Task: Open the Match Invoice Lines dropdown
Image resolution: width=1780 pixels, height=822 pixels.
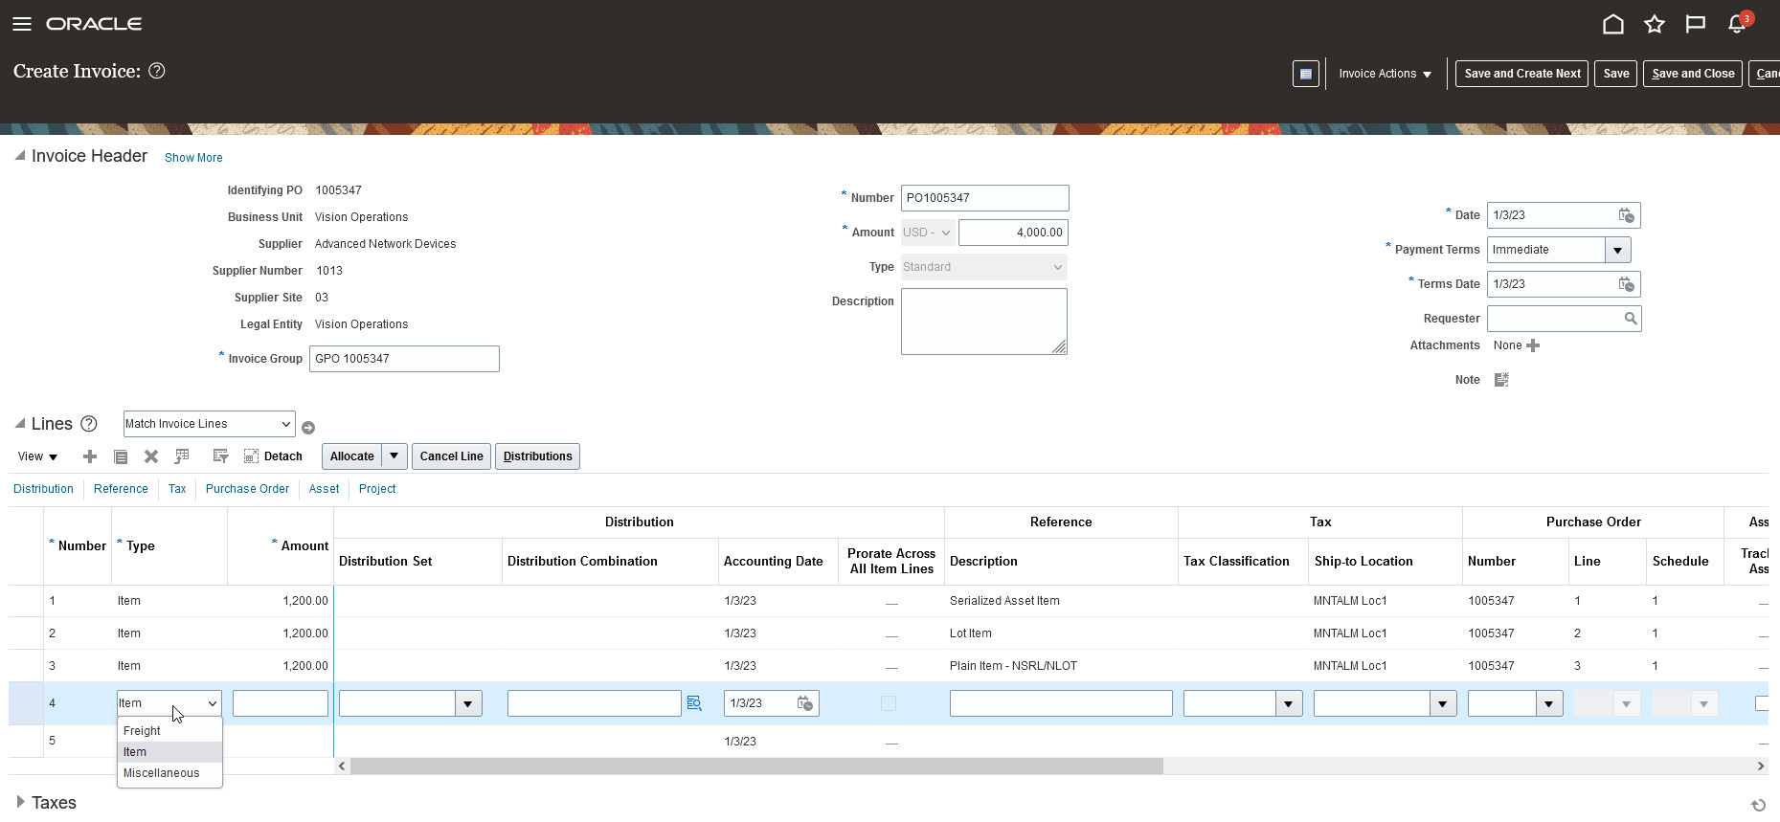Action: (x=209, y=424)
